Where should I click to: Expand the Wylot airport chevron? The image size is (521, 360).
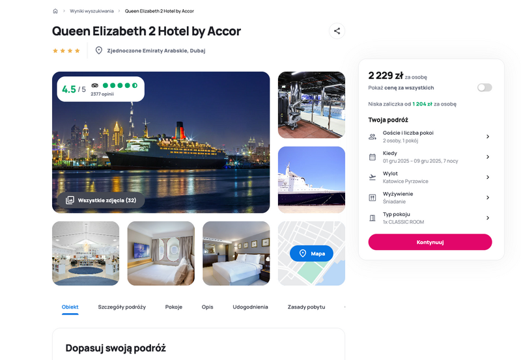[488, 177]
